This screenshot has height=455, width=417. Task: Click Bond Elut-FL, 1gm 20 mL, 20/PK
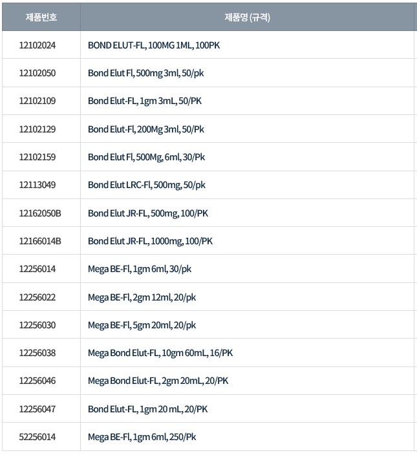(x=148, y=409)
